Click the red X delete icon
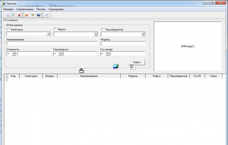The image size is (228, 145). [x=19, y=15]
